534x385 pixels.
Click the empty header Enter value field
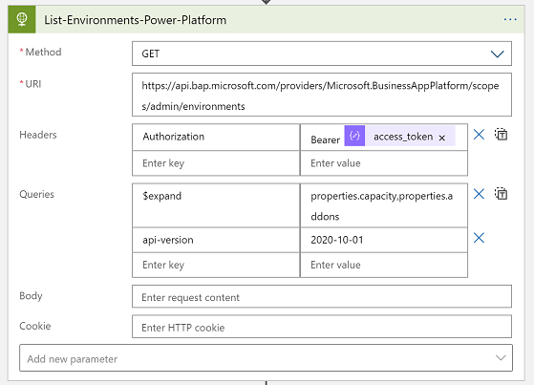tap(384, 163)
